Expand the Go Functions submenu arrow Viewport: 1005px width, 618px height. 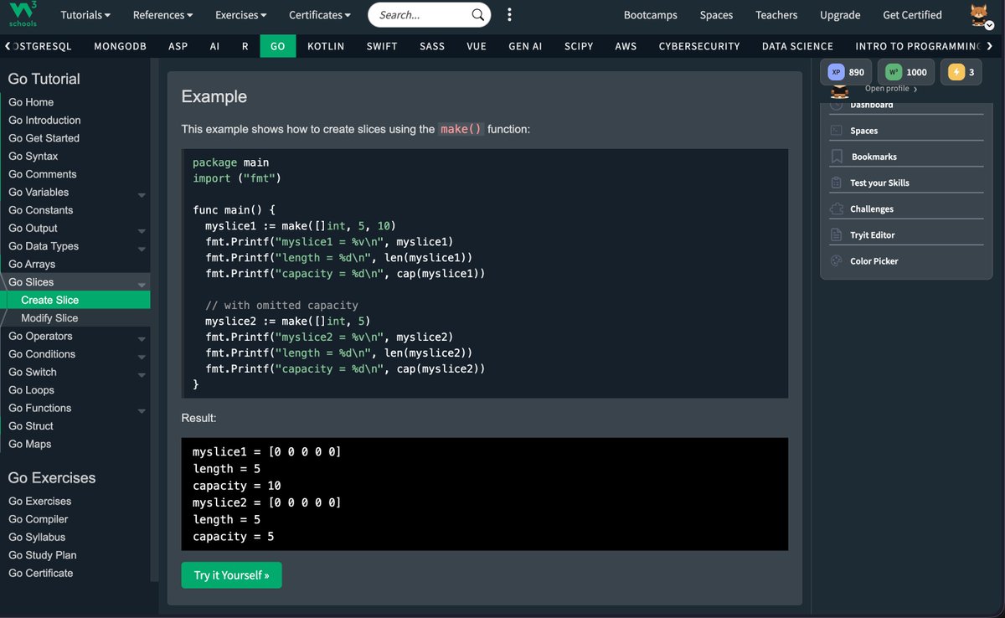pyautogui.click(x=142, y=410)
